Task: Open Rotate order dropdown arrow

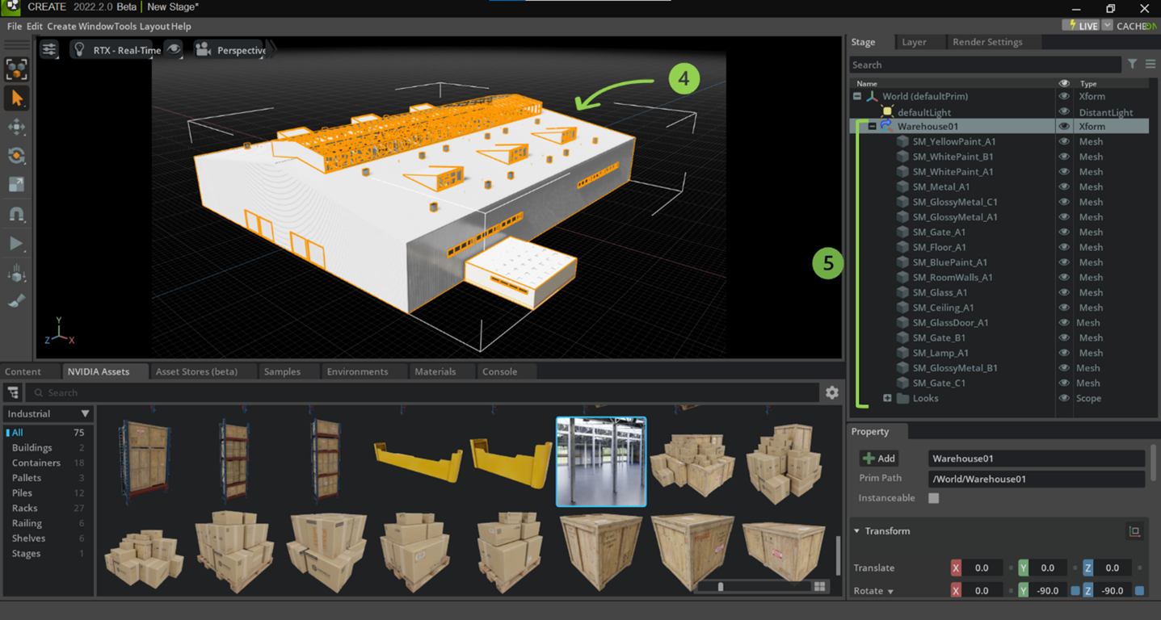Action: click(x=890, y=592)
